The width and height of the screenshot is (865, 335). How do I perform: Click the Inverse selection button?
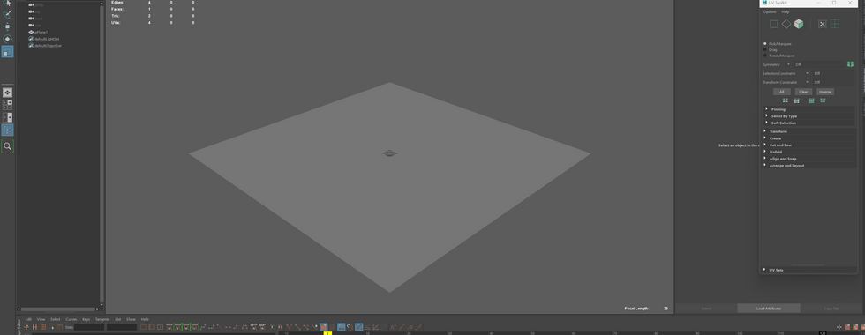pos(824,92)
